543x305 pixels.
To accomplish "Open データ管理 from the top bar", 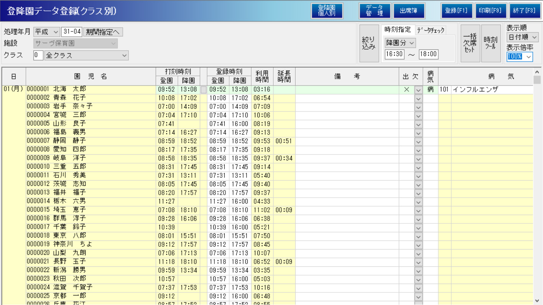I will 374,11.
